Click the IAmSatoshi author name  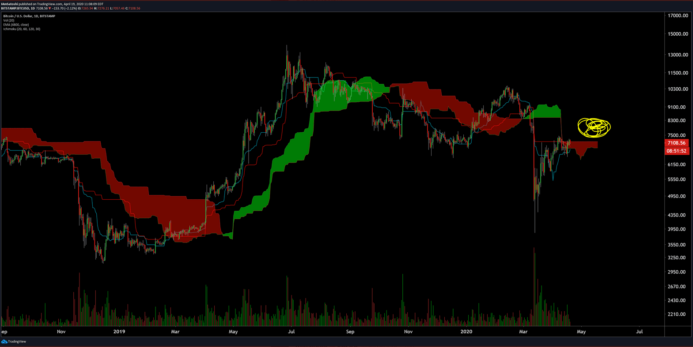9,4
